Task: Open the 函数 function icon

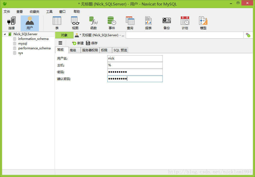Action: [x=94, y=23]
